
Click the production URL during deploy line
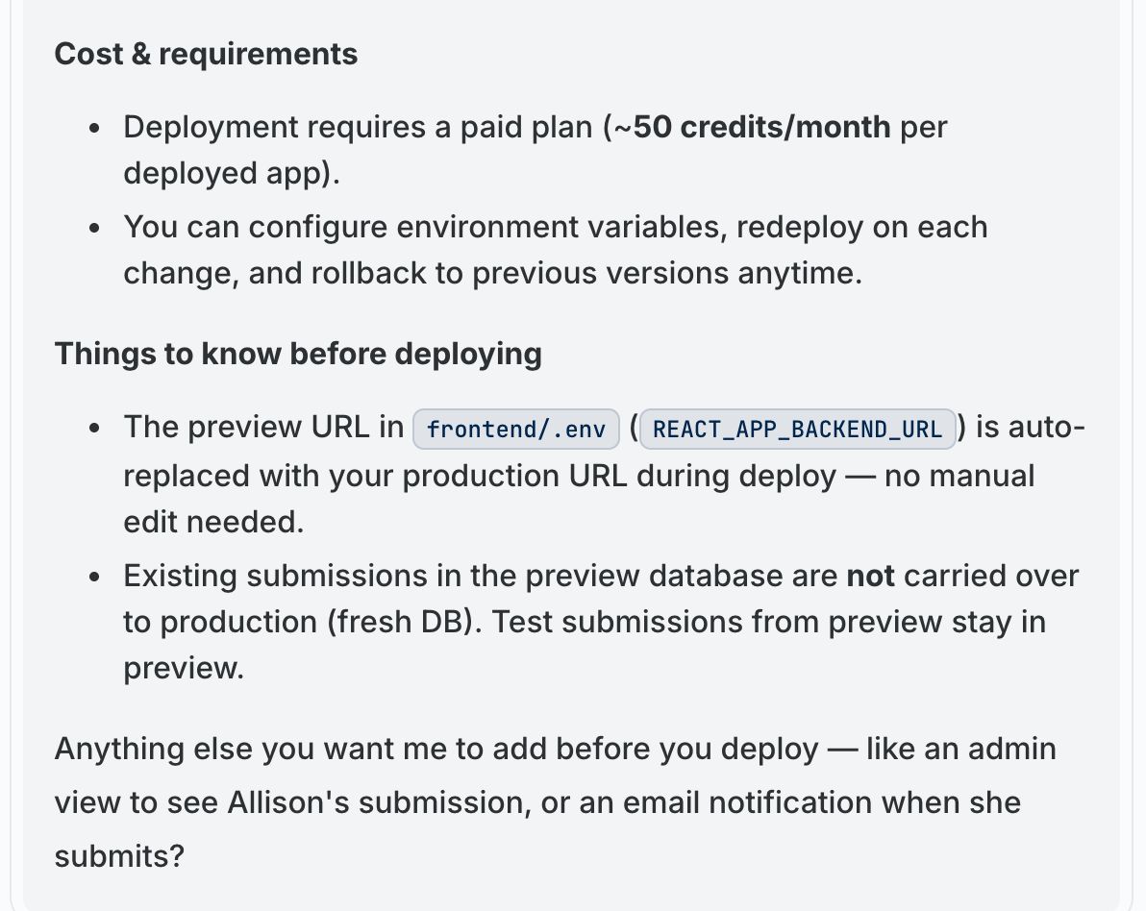coord(579,477)
